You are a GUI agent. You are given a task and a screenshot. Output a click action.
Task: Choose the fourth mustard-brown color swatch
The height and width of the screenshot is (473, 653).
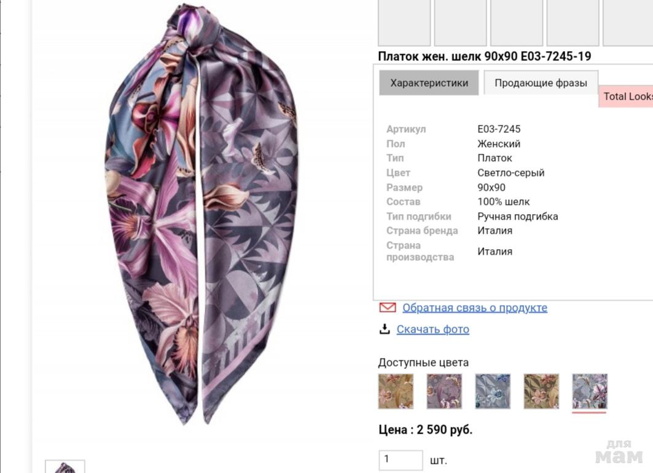click(541, 391)
